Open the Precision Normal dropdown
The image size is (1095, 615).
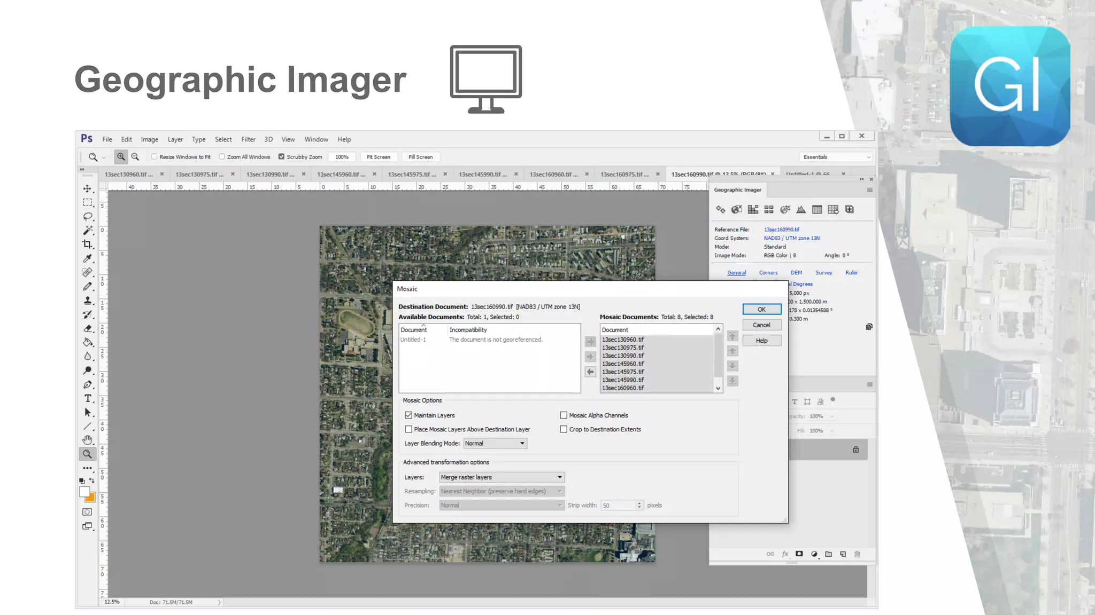click(502, 505)
